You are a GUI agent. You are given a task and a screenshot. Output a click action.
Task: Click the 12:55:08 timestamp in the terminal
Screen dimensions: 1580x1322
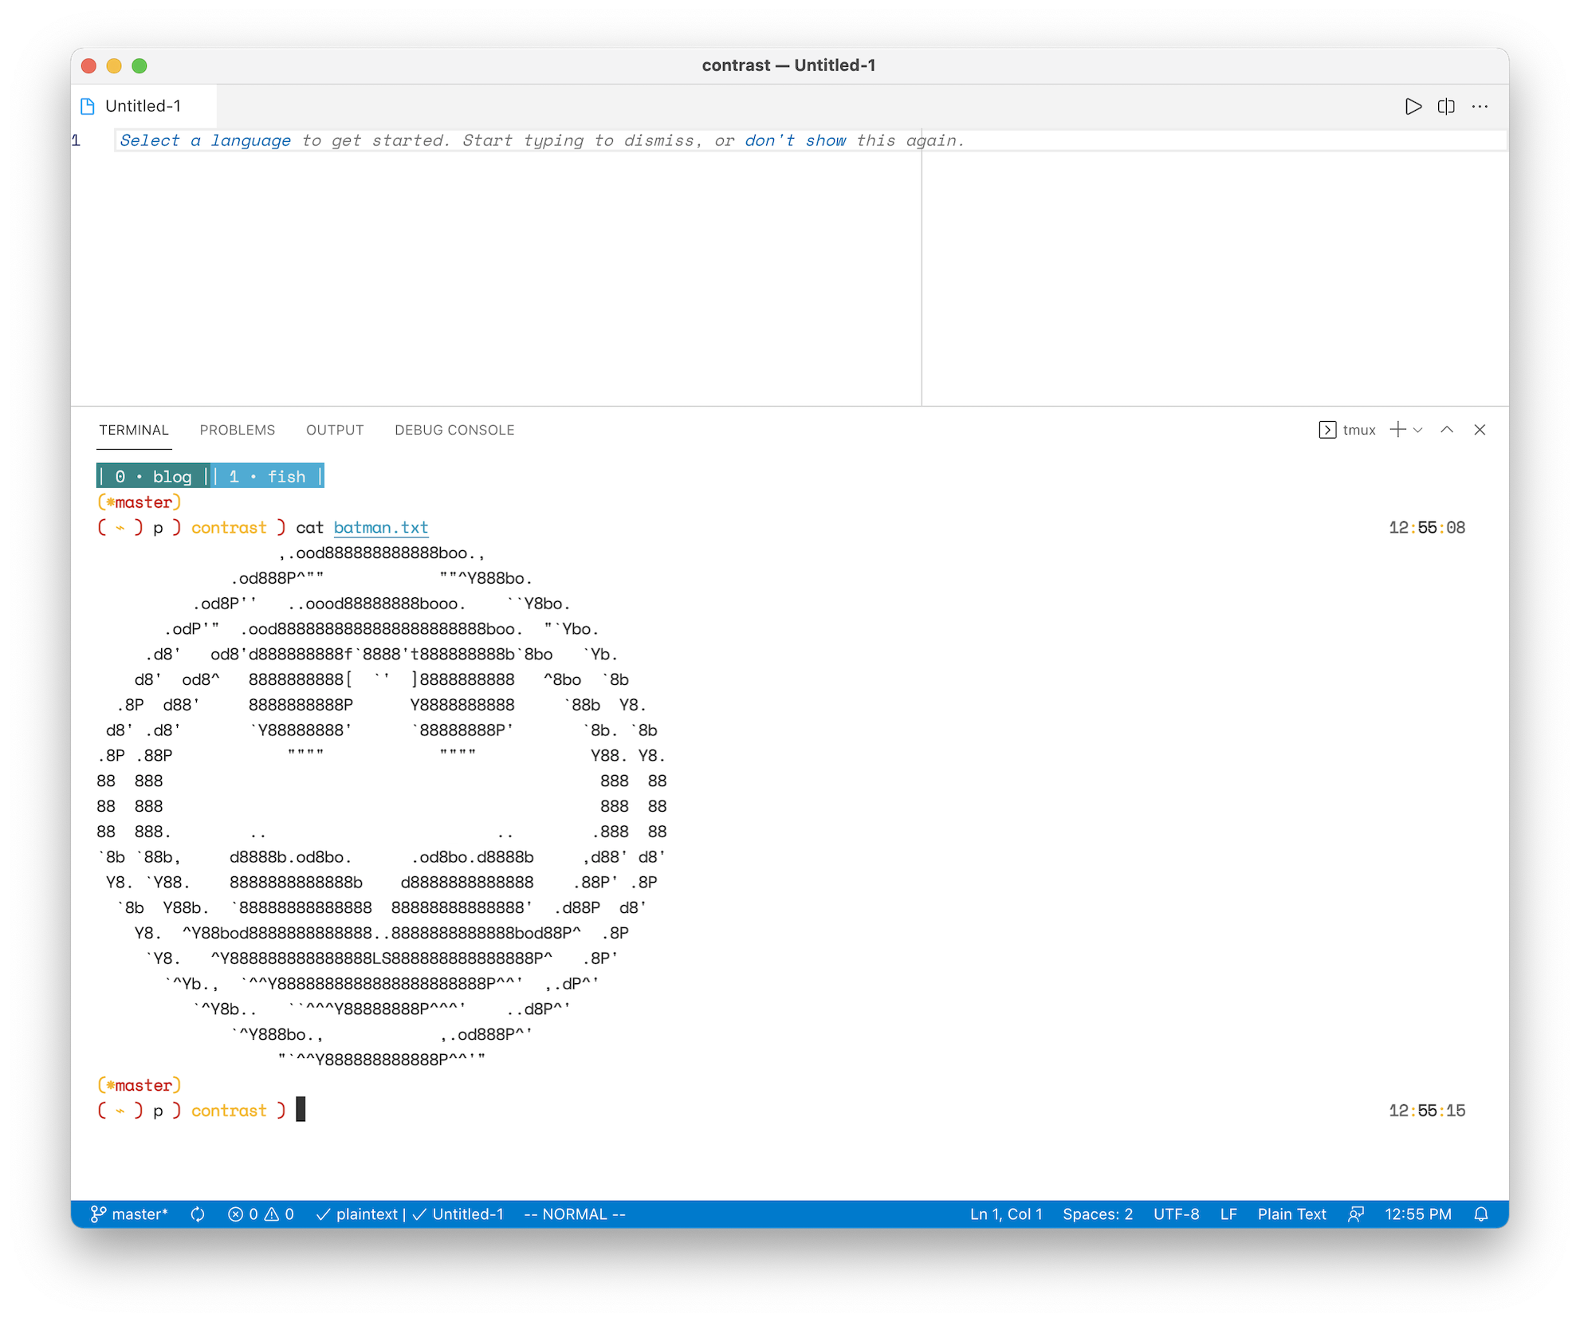click(x=1427, y=527)
